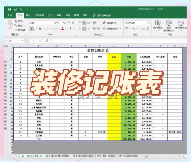Click the Increase Indent icon
The image size is (191, 162).
(x=99, y=29)
